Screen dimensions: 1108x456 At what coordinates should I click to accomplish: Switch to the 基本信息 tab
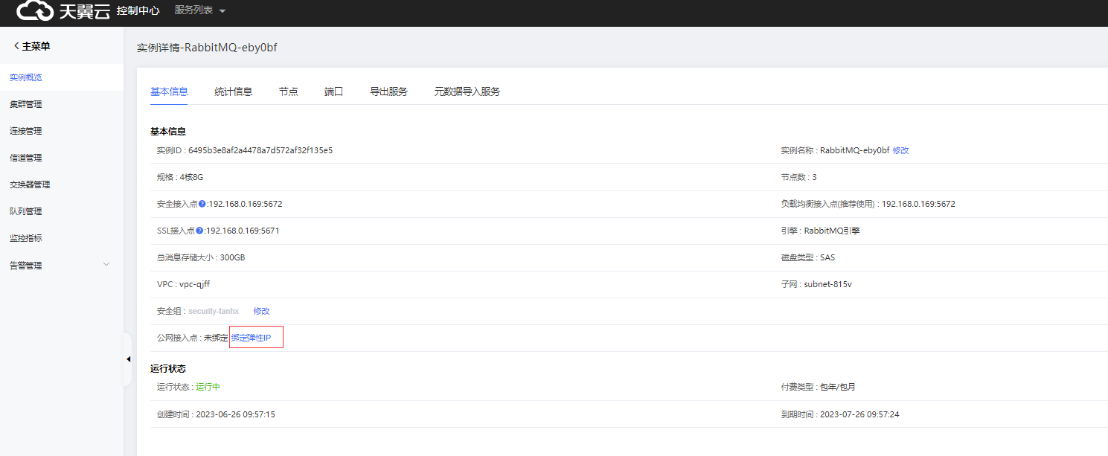point(169,91)
